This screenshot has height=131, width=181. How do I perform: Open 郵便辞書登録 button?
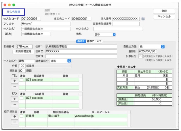23,51
